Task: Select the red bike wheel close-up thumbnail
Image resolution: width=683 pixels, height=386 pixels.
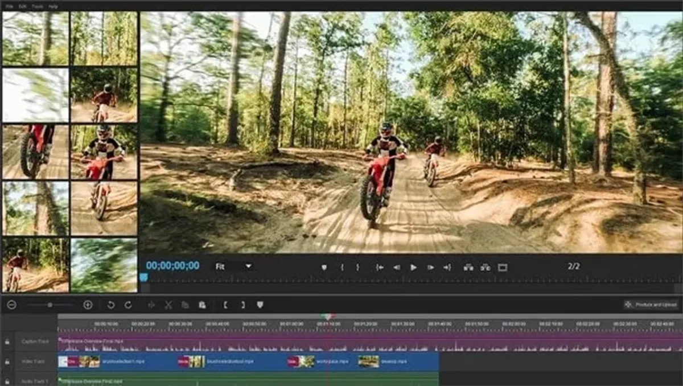Action: 35,152
